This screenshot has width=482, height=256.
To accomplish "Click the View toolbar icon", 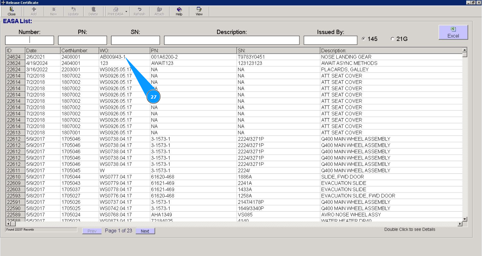I will (199, 11).
